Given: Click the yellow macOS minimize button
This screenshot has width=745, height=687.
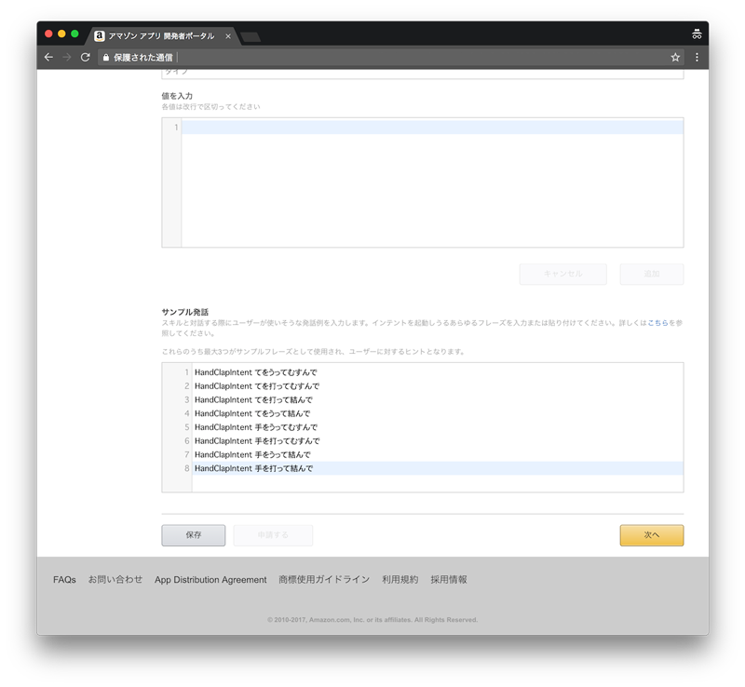Looking at the screenshot, I should [61, 34].
